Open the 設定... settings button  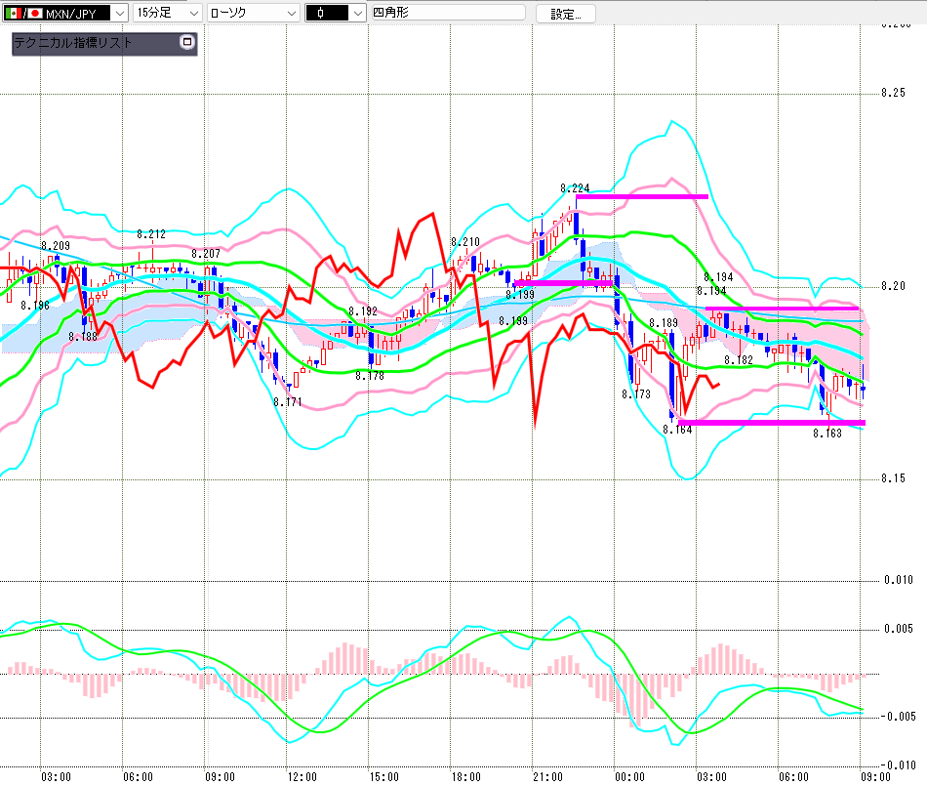(x=572, y=13)
